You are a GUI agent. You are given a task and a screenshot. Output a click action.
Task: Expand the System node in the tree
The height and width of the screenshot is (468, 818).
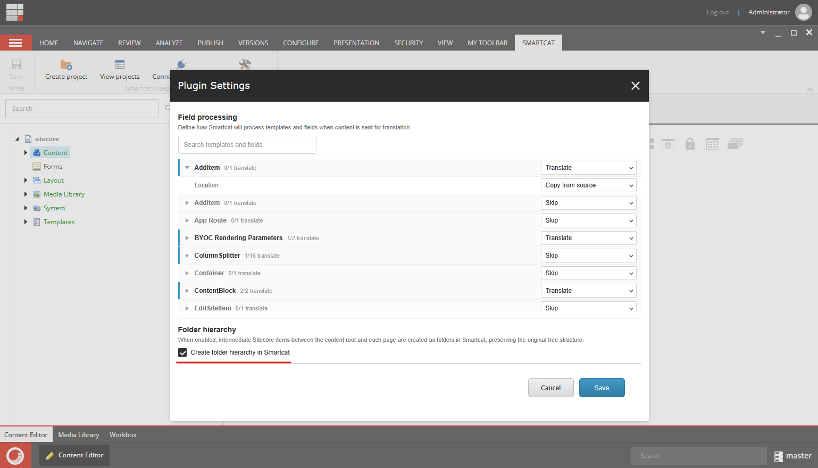click(x=26, y=208)
